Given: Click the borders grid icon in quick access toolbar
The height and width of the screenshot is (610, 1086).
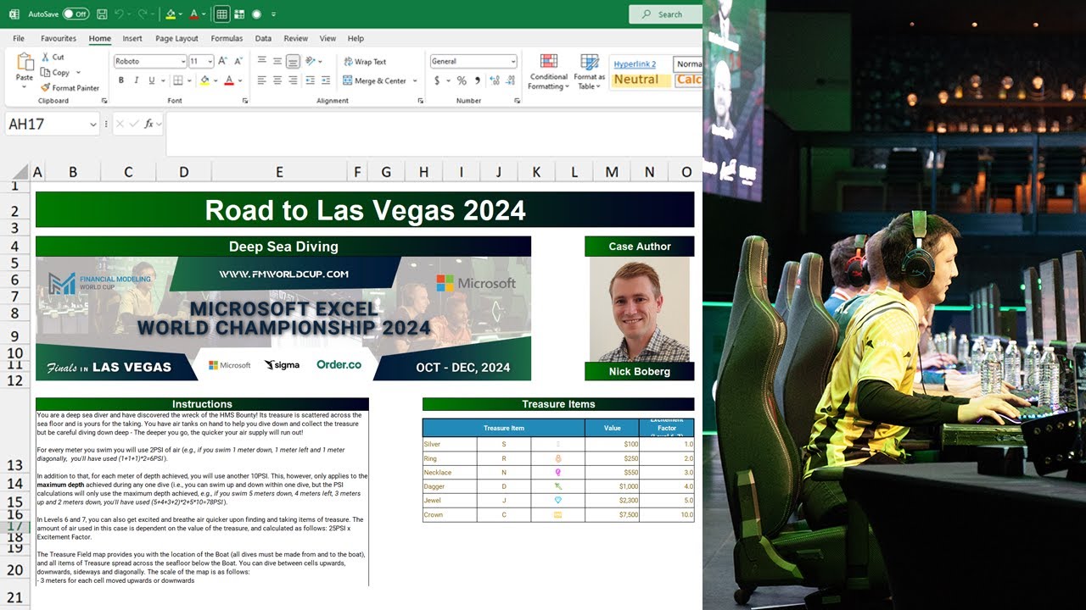Looking at the screenshot, I should click(221, 14).
